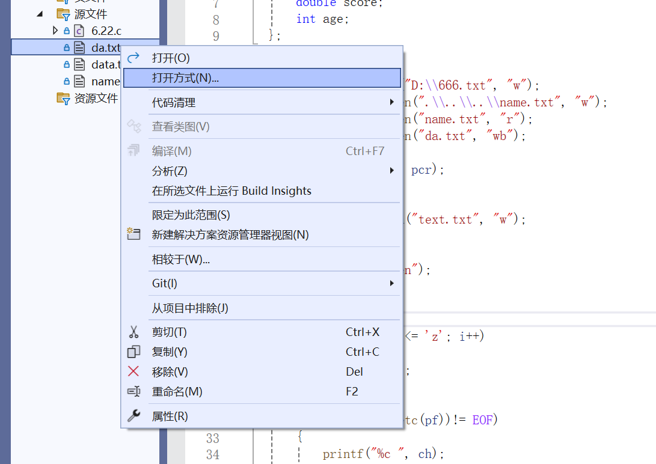The image size is (656, 464).
Task: Open the 代码清理 submenu arrow
Action: [x=392, y=102]
